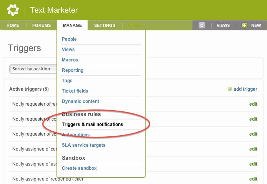Click the add trigger plus icon
Screen dimensions: 267x184
(230, 89)
